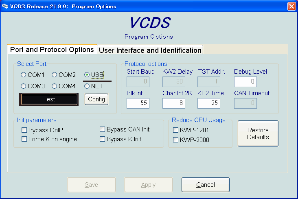Click the Init parameters group label

pyautogui.click(x=37, y=120)
